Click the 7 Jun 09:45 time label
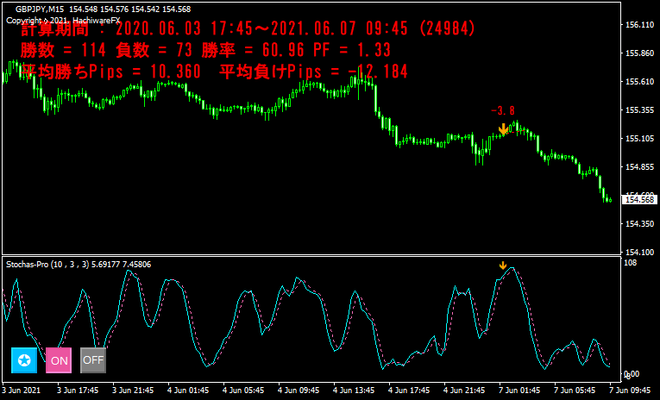Screen dimensions: 660x400 tap(630, 390)
